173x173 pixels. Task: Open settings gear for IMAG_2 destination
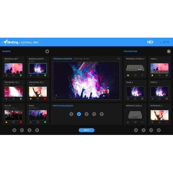coord(135,99)
